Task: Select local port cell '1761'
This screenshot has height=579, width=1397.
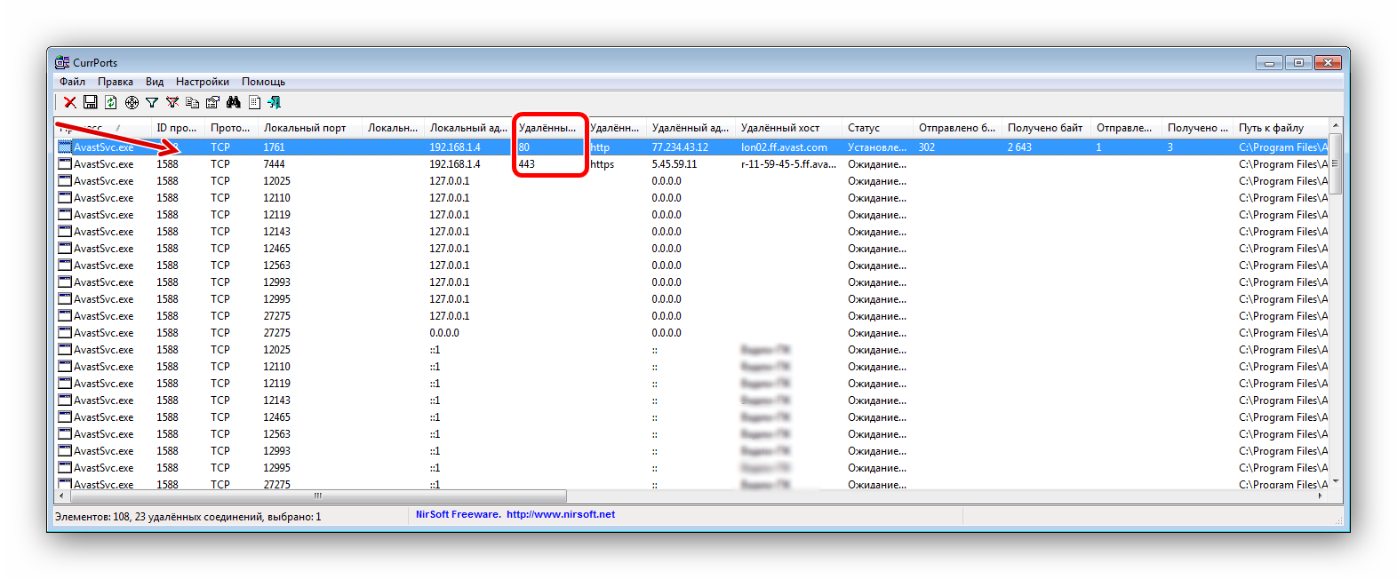Action: [275, 147]
